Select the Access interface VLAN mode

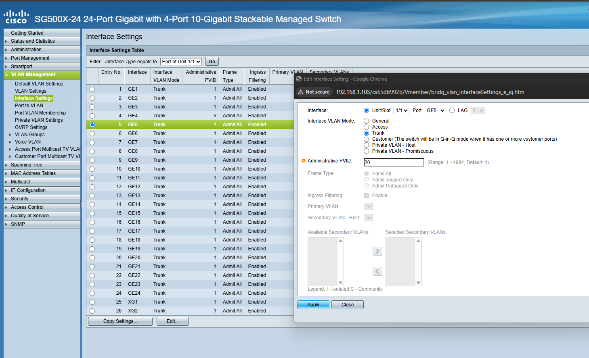tap(366, 127)
